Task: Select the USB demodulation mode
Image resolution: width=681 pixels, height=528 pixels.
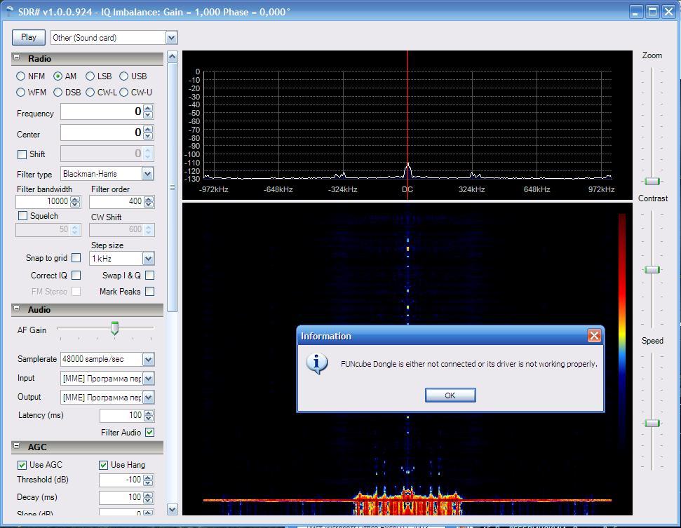Action: (x=123, y=76)
